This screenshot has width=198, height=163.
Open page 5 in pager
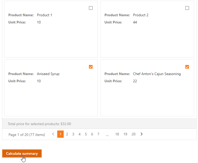coord(86,134)
